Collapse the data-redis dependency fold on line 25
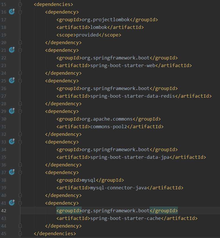This screenshot has width=220, height=238. click(x=20, y=81)
